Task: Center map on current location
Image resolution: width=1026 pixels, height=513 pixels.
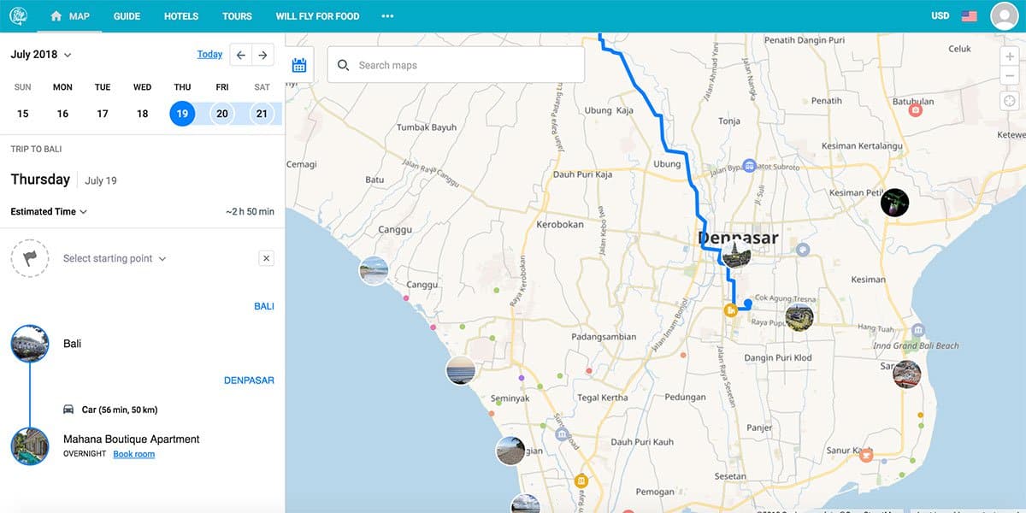Action: tap(1010, 101)
